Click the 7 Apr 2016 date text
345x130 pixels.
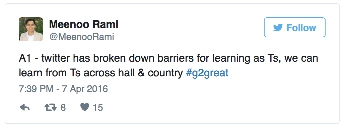[x=85, y=89]
